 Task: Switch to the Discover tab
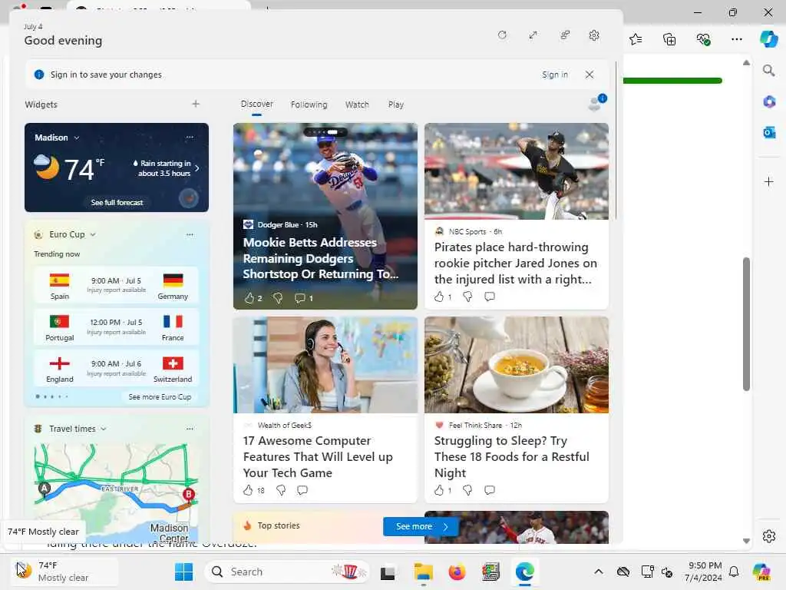point(256,104)
